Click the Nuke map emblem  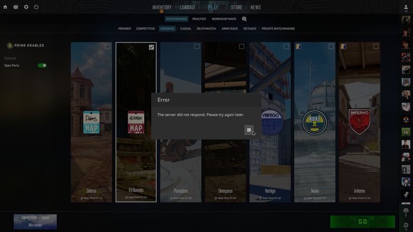coord(314,122)
